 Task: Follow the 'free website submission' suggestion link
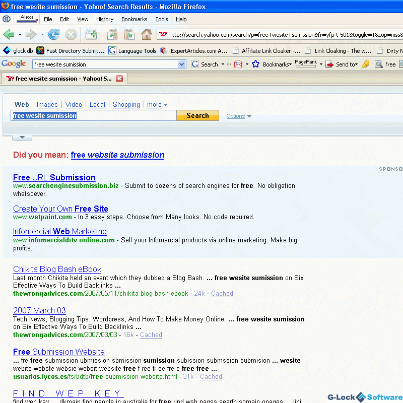pyautogui.click(x=117, y=155)
